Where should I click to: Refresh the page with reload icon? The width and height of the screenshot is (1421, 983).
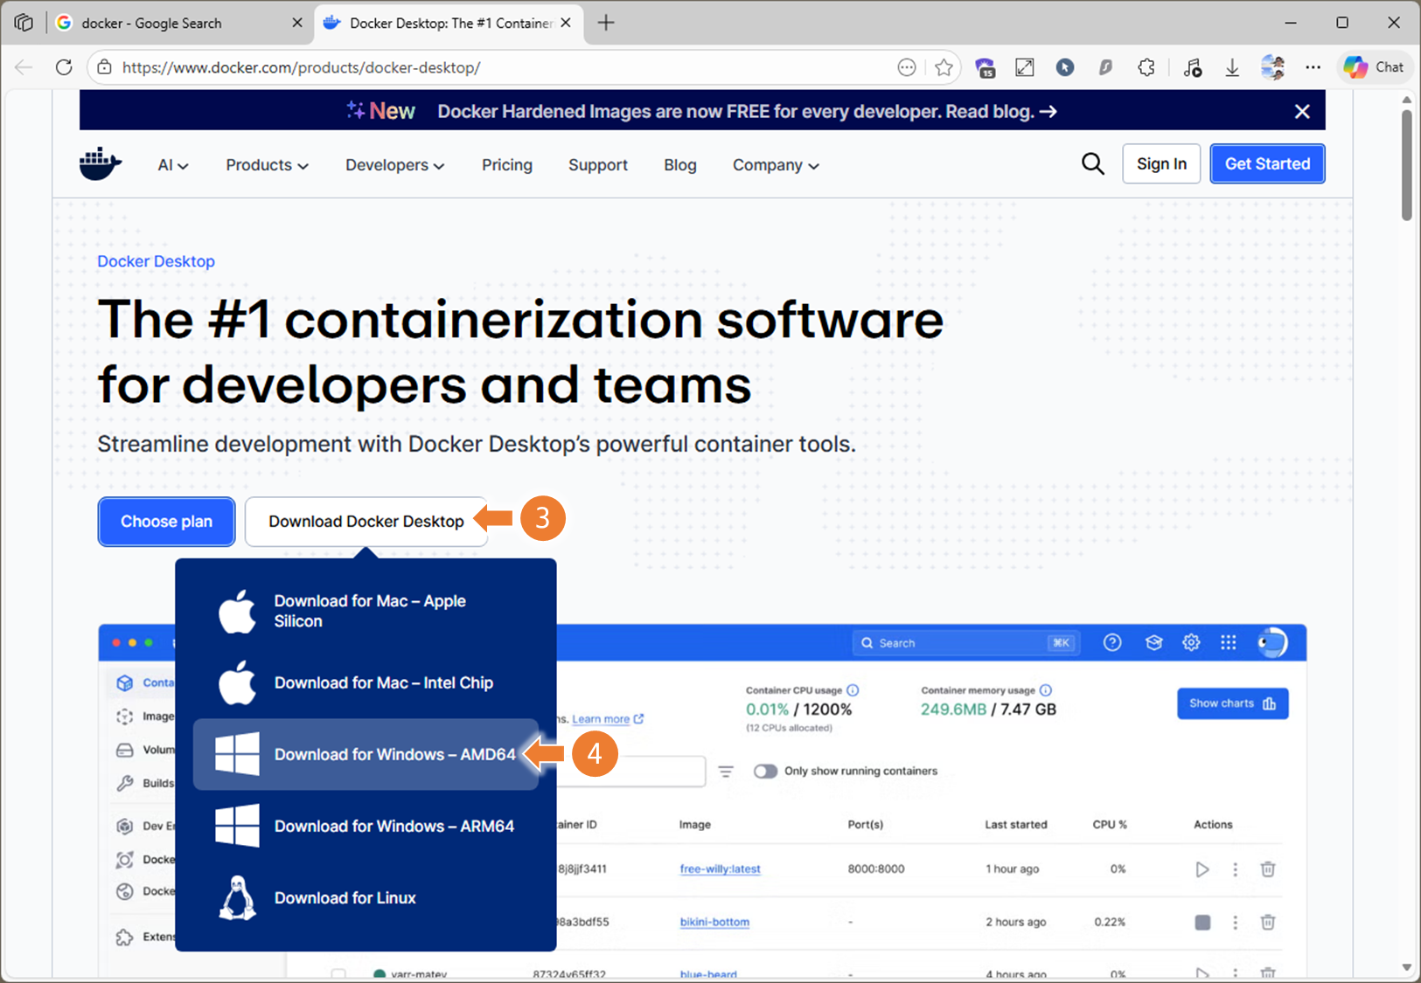coord(64,67)
